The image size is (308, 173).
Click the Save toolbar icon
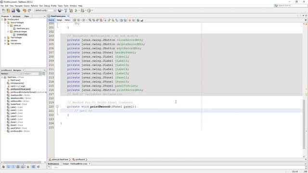point(13,11)
